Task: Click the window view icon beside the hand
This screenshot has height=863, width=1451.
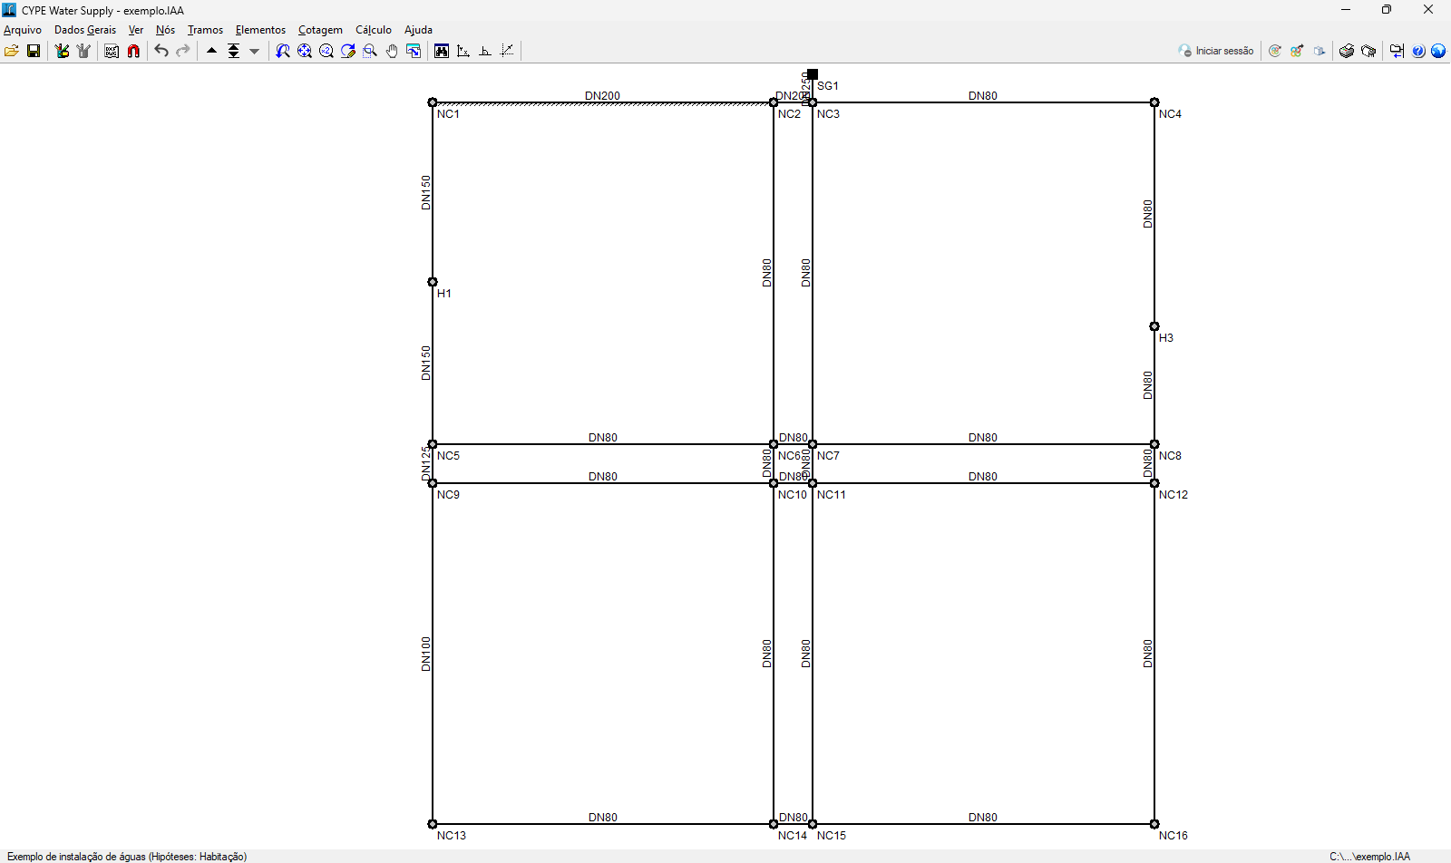Action: coord(414,51)
